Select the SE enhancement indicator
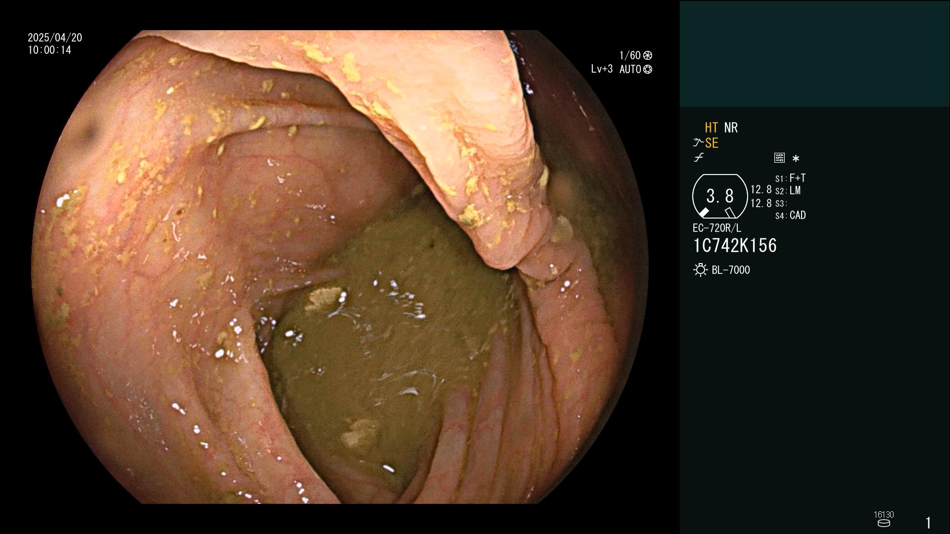The width and height of the screenshot is (950, 534). pyautogui.click(x=712, y=143)
